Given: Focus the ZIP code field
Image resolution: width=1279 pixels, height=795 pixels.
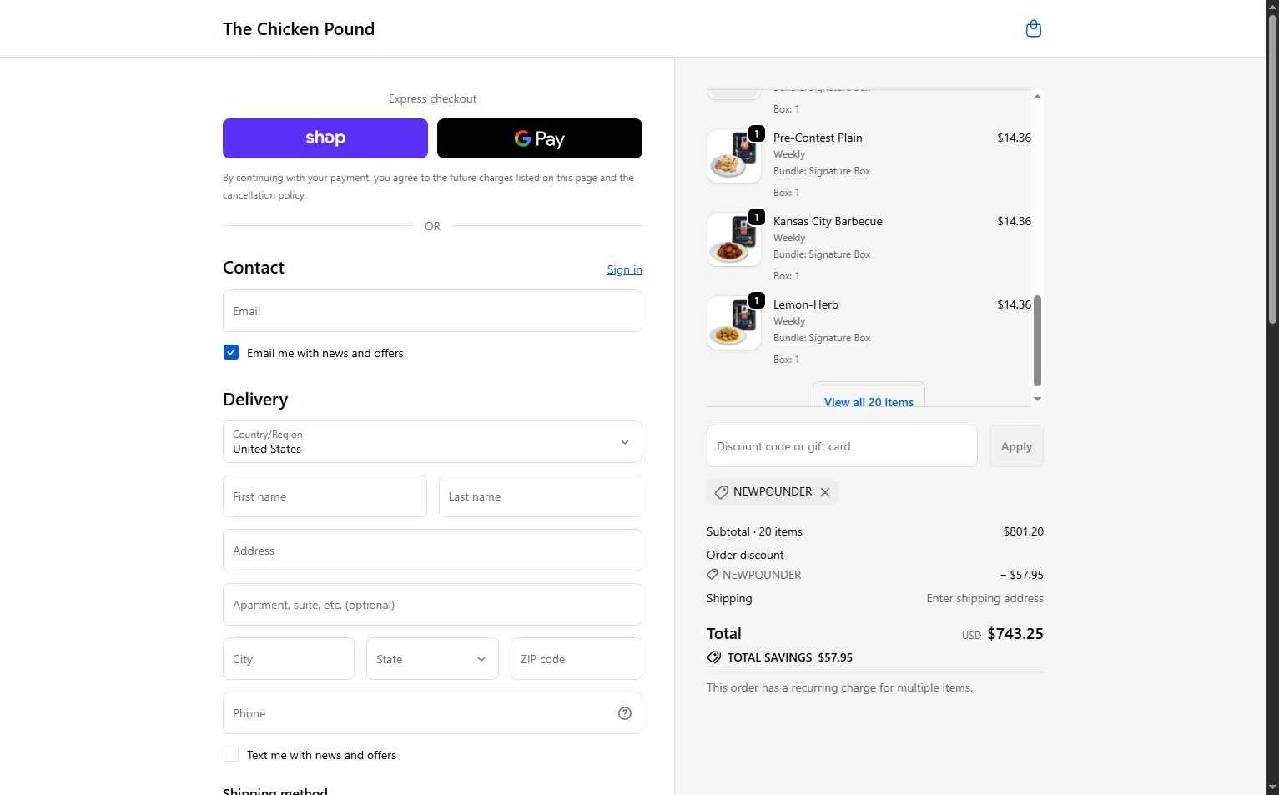Looking at the screenshot, I should tap(577, 659).
